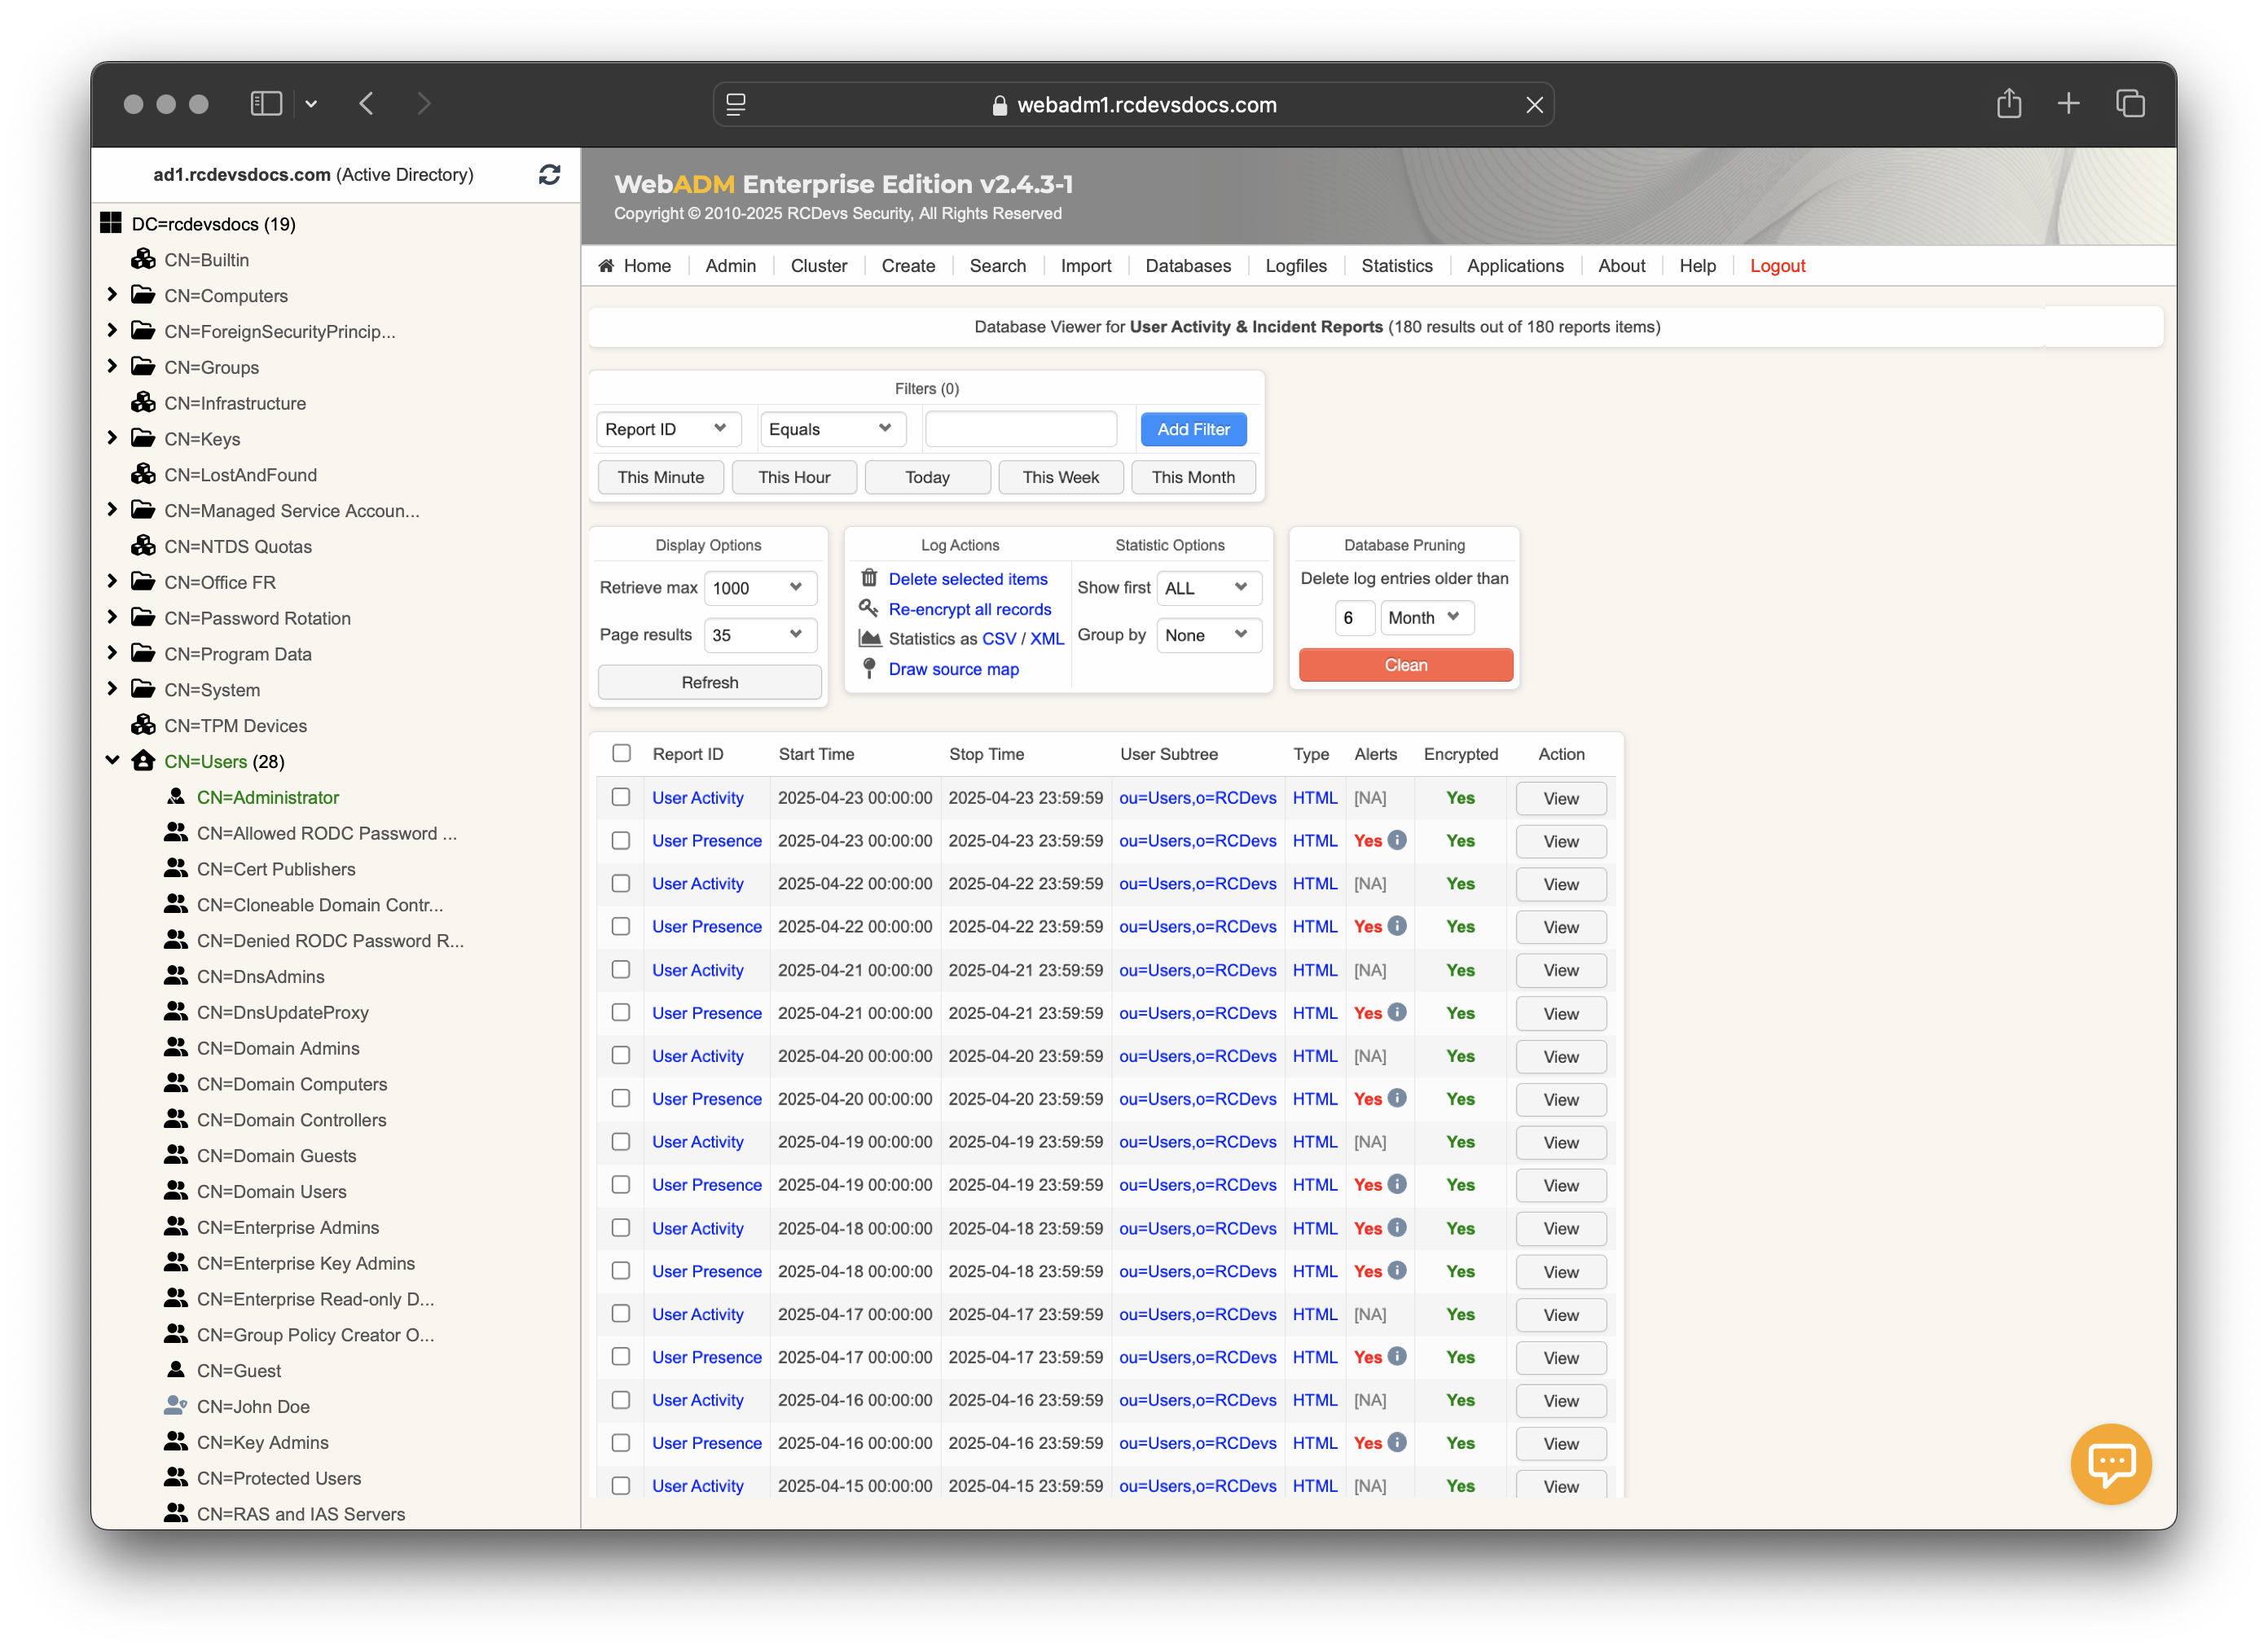
Task: Expand the CN=Computers tree node
Action: (112, 294)
